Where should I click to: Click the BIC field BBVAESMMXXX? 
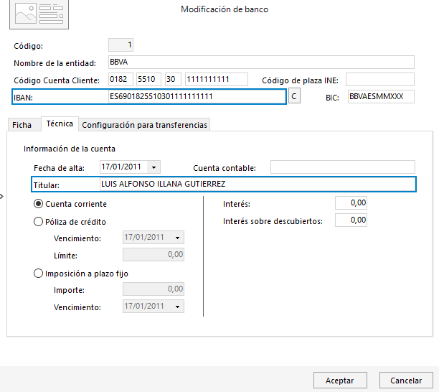381,96
